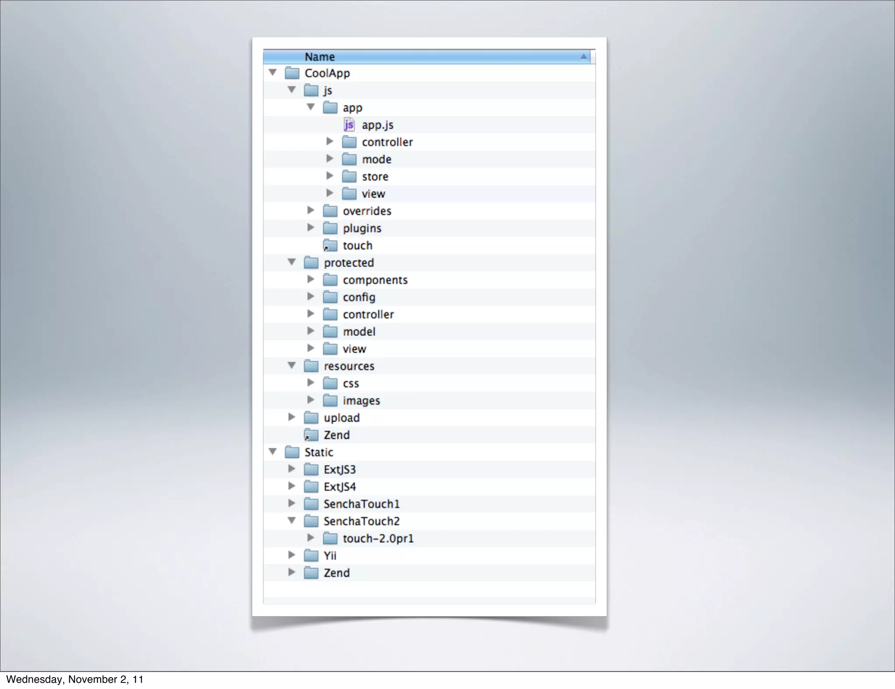Select the SenchaTouch1 folder label
The height and width of the screenshot is (689, 895).
pos(361,504)
